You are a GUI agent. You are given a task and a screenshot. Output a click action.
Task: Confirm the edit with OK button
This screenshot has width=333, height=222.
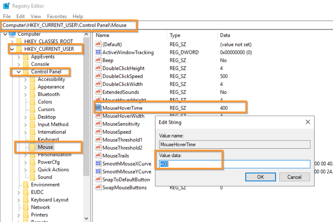coord(260,177)
